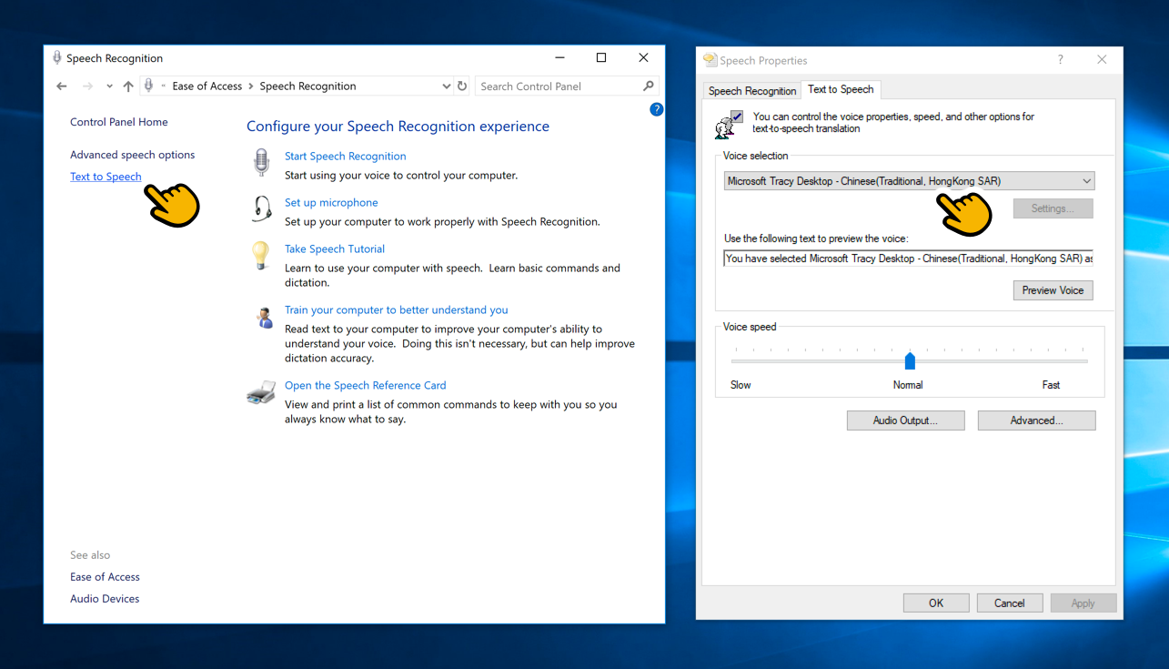The height and width of the screenshot is (669, 1169).
Task: Click the printer icon beside Speech Reference Card
Action: [x=261, y=393]
